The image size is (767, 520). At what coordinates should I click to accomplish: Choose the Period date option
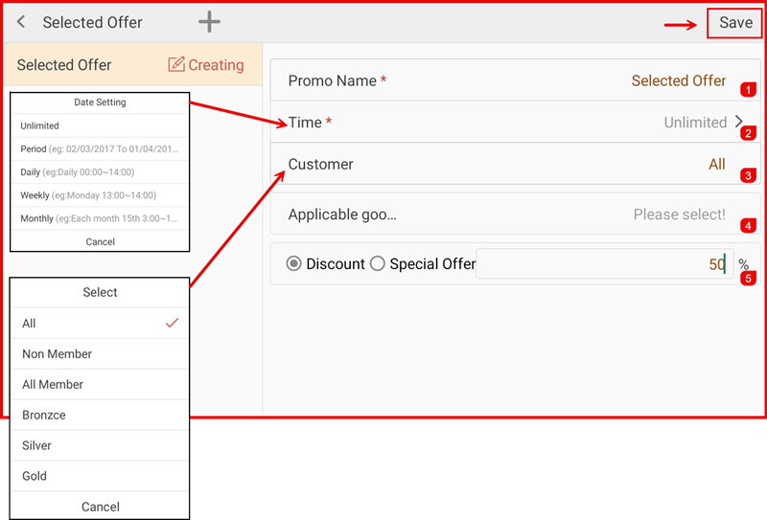[100, 149]
